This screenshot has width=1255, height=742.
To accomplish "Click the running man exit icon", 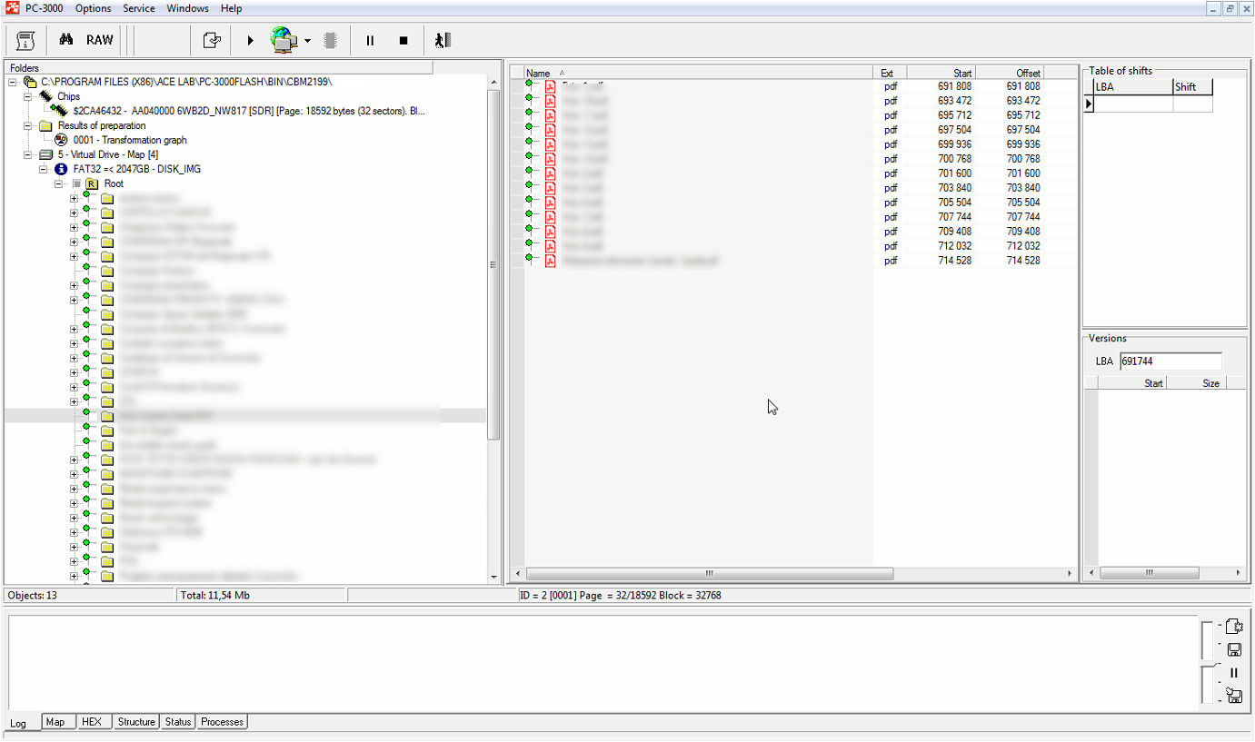I will coord(443,40).
